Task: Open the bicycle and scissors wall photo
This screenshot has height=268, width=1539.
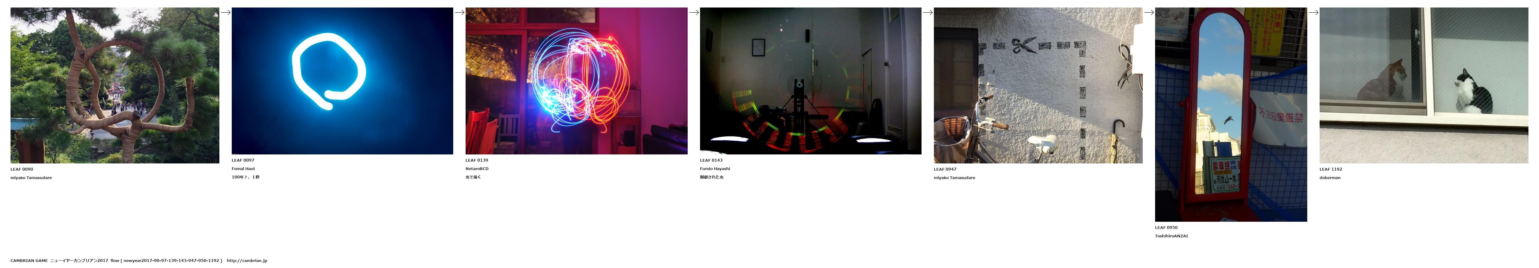Action: pyautogui.click(x=1038, y=85)
